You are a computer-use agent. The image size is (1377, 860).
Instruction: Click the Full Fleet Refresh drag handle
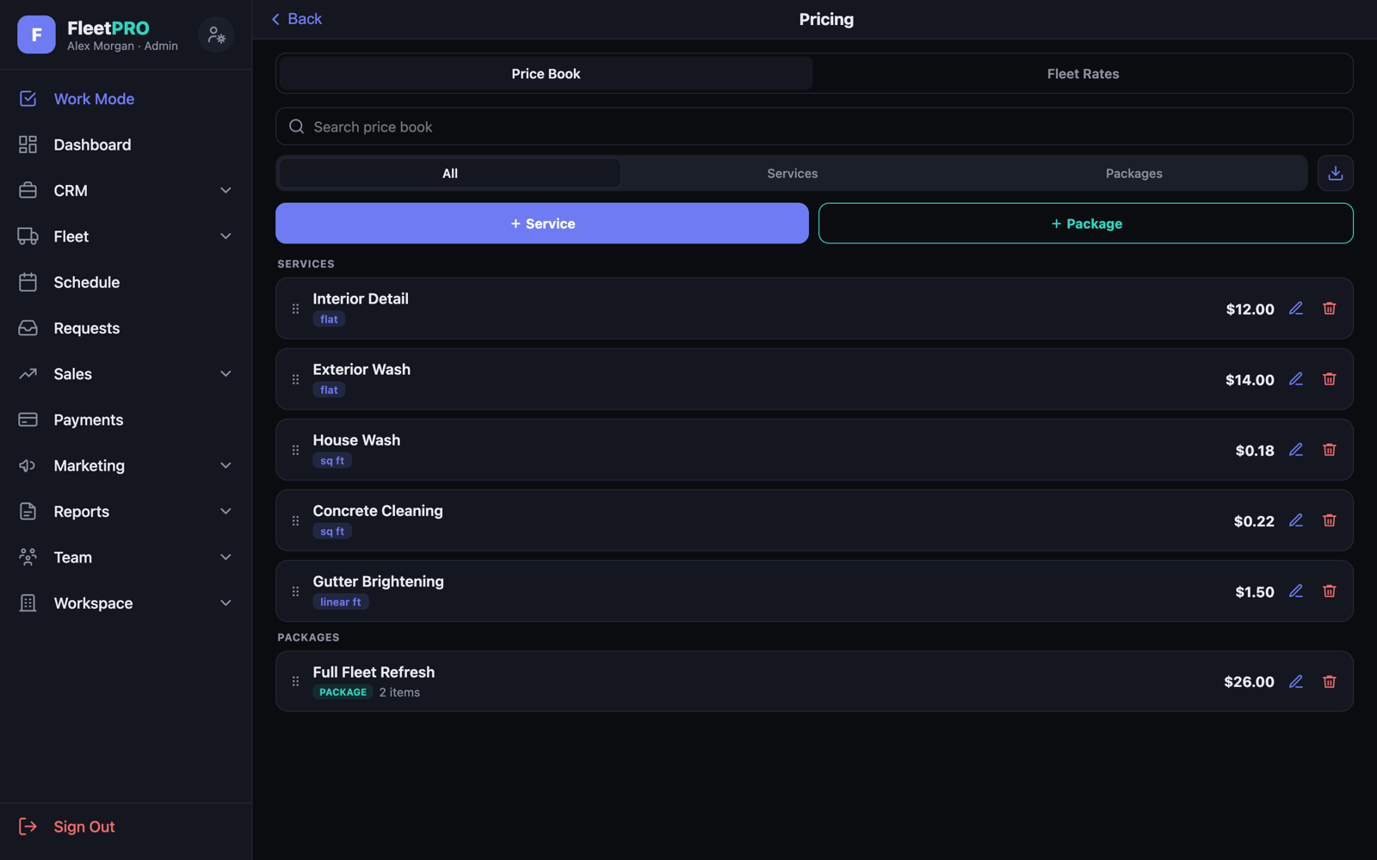pyautogui.click(x=295, y=681)
